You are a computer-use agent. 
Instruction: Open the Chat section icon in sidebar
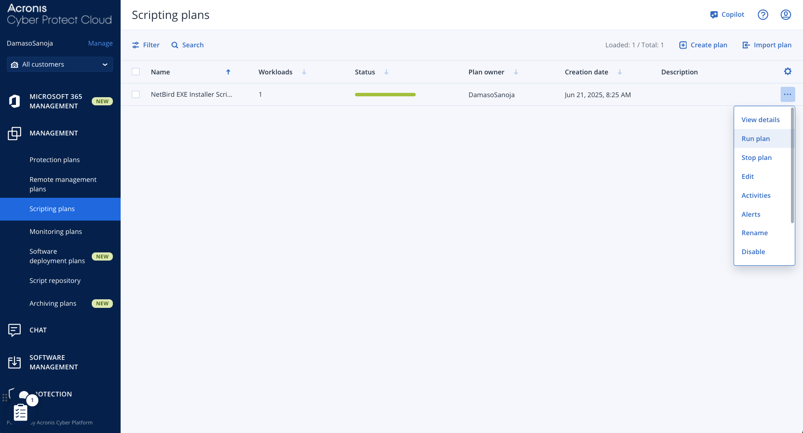click(14, 330)
